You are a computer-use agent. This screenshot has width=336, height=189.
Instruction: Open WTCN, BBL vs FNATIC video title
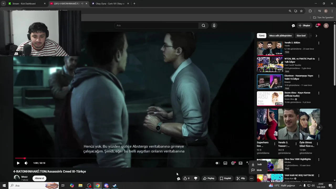tap(300, 60)
